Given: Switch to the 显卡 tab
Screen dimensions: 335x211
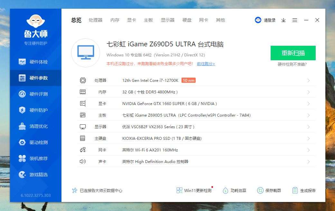Looking at the screenshot, I should coord(131,20).
